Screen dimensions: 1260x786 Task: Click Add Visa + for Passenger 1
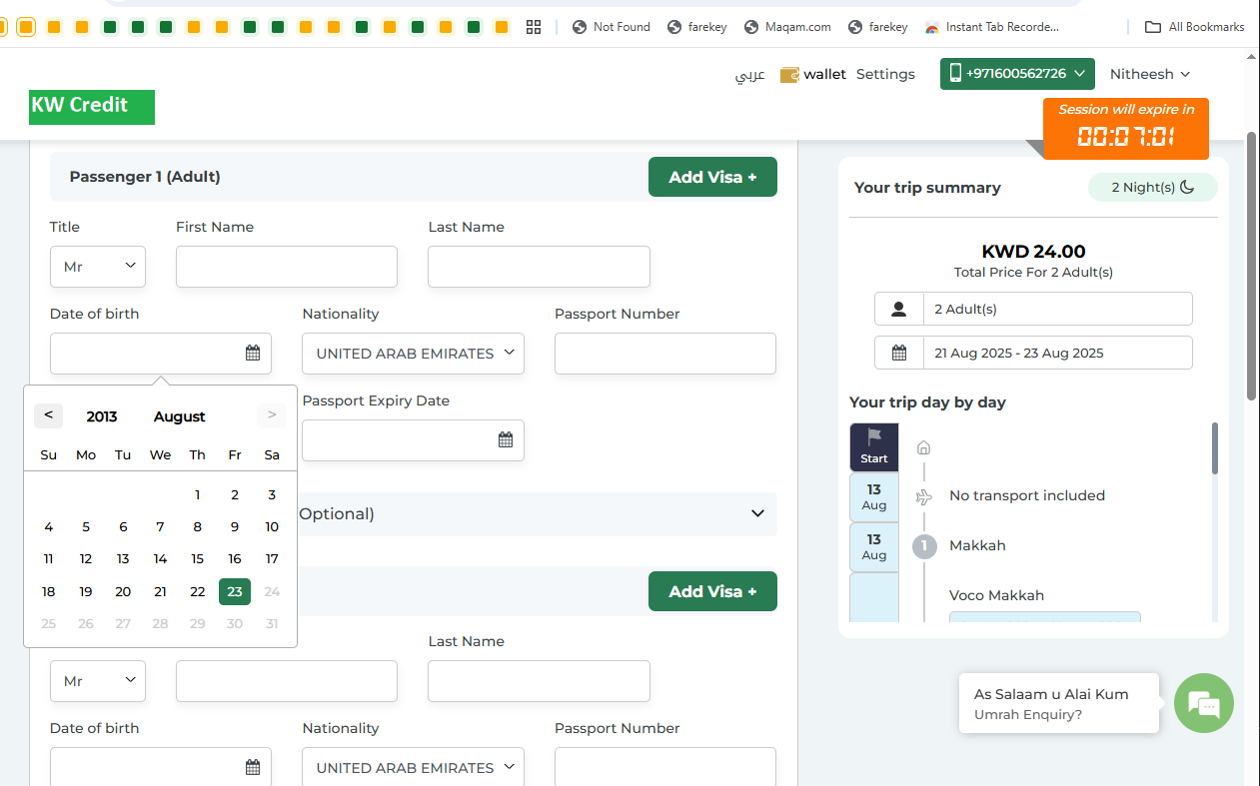[x=712, y=177]
